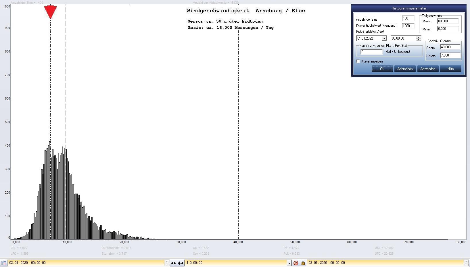
Task: Click the 'USL = 40,000' label
Action: click(384, 248)
